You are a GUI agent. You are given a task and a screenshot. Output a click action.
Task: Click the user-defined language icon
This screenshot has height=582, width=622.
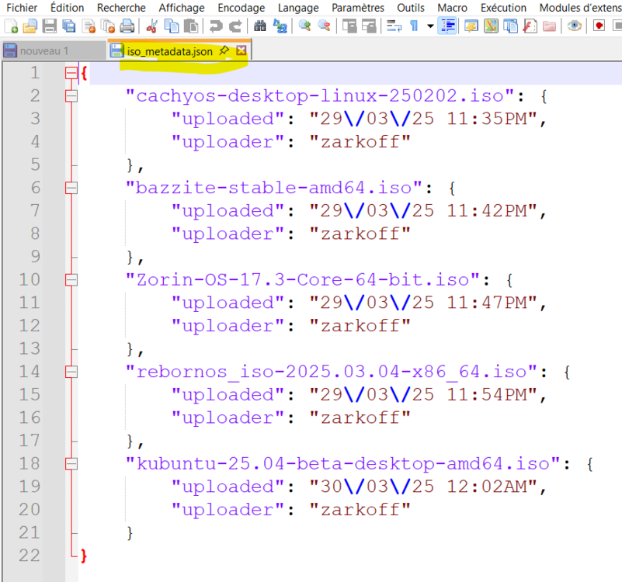pos(471,26)
